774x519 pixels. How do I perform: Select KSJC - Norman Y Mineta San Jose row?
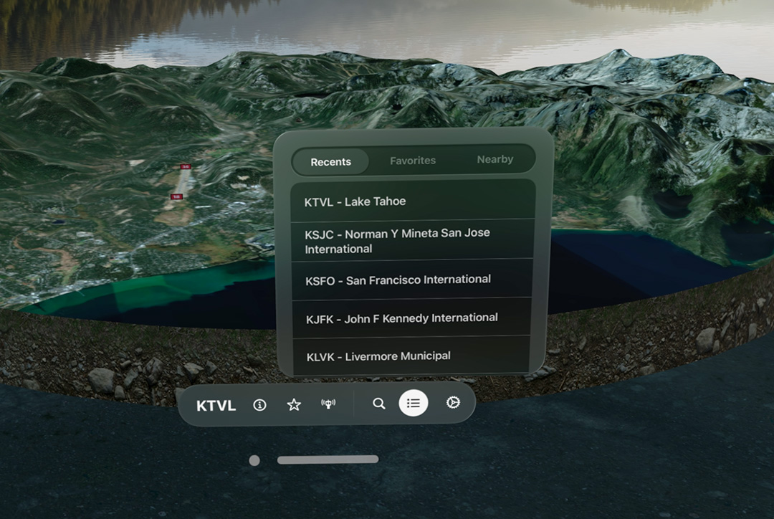tap(413, 240)
